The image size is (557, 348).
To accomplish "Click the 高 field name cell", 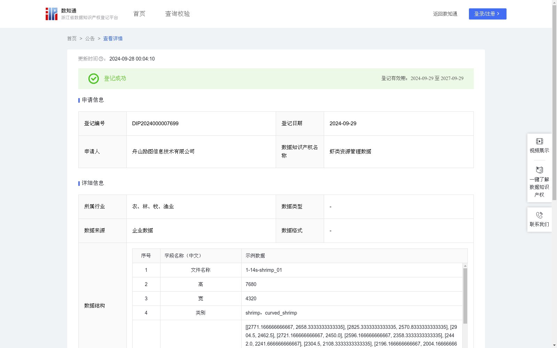I will (201, 284).
